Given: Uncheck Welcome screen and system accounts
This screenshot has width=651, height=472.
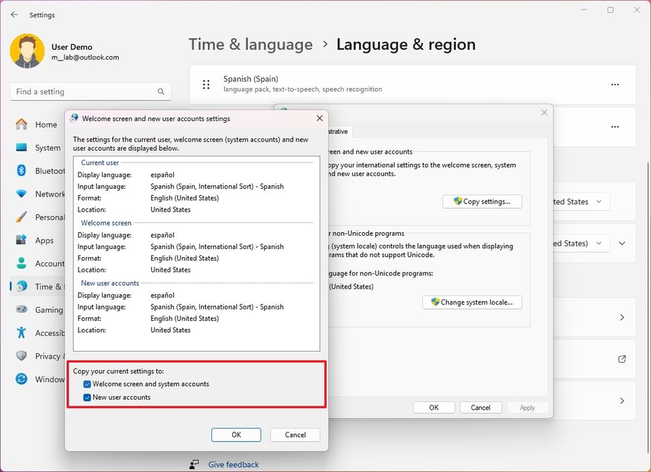Looking at the screenshot, I should point(87,383).
